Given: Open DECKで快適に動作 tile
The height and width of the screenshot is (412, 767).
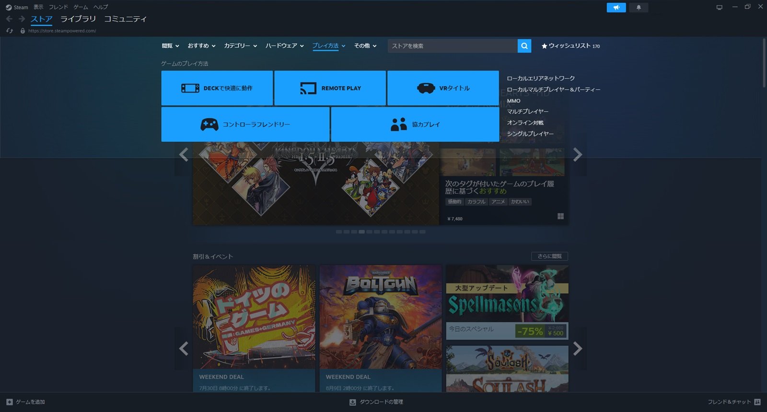Looking at the screenshot, I should click(217, 88).
